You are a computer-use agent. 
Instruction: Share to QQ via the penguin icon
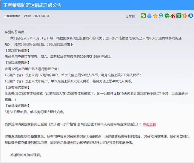[149, 16]
